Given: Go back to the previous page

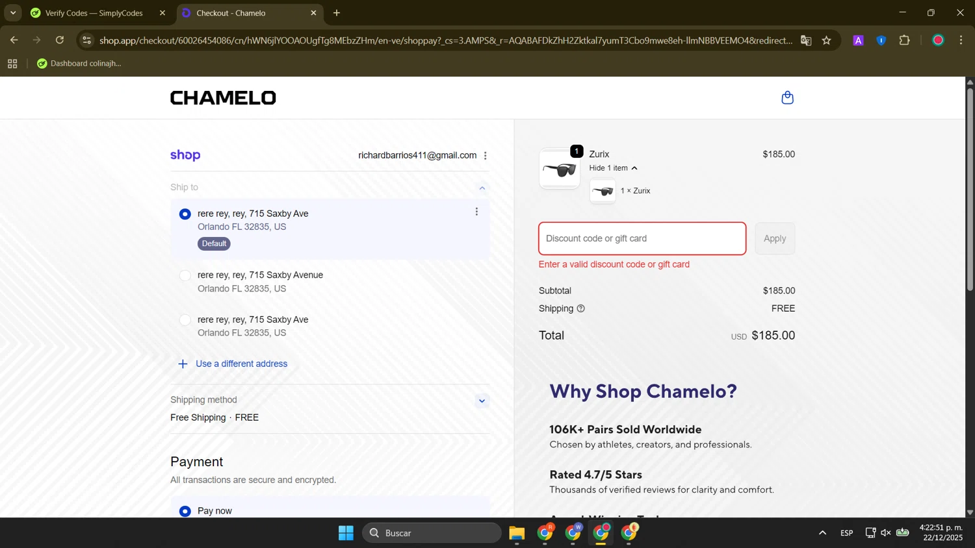Looking at the screenshot, I should click(x=14, y=40).
